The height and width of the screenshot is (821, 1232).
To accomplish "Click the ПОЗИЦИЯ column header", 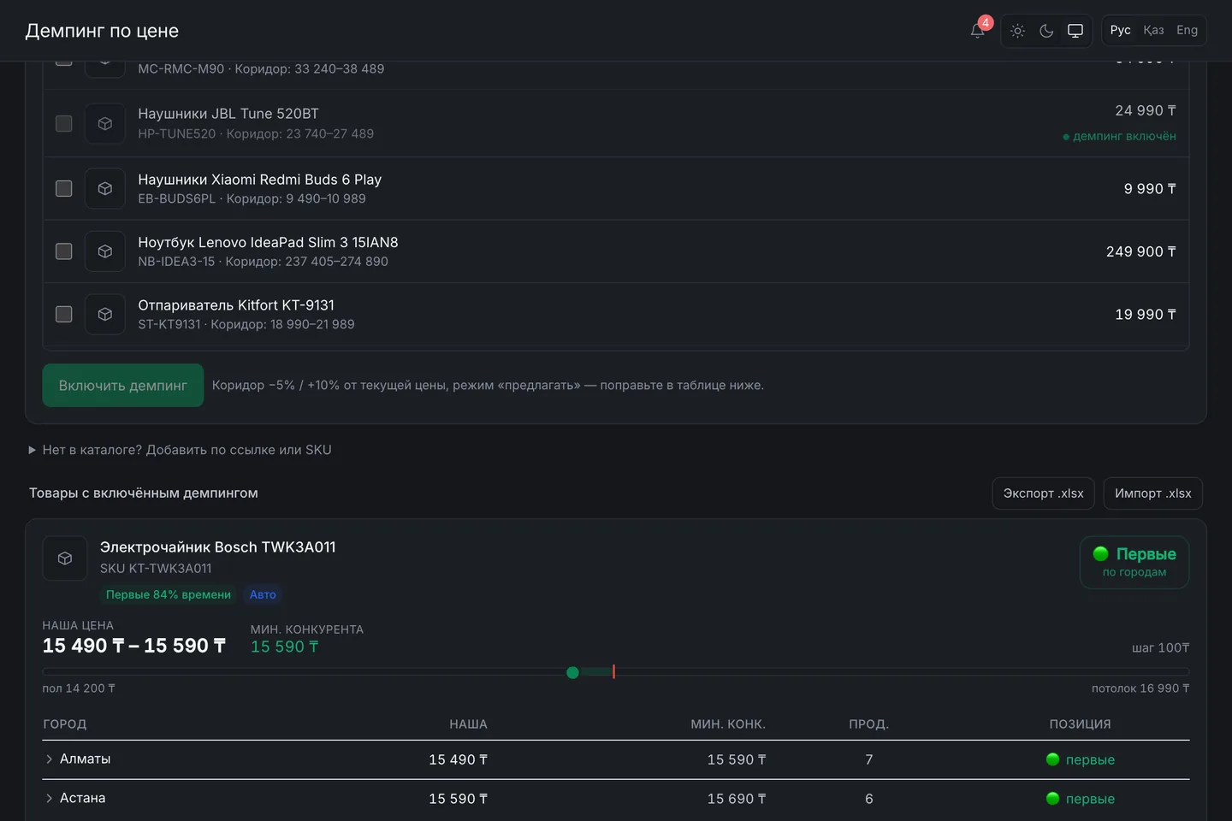I will (1081, 724).
